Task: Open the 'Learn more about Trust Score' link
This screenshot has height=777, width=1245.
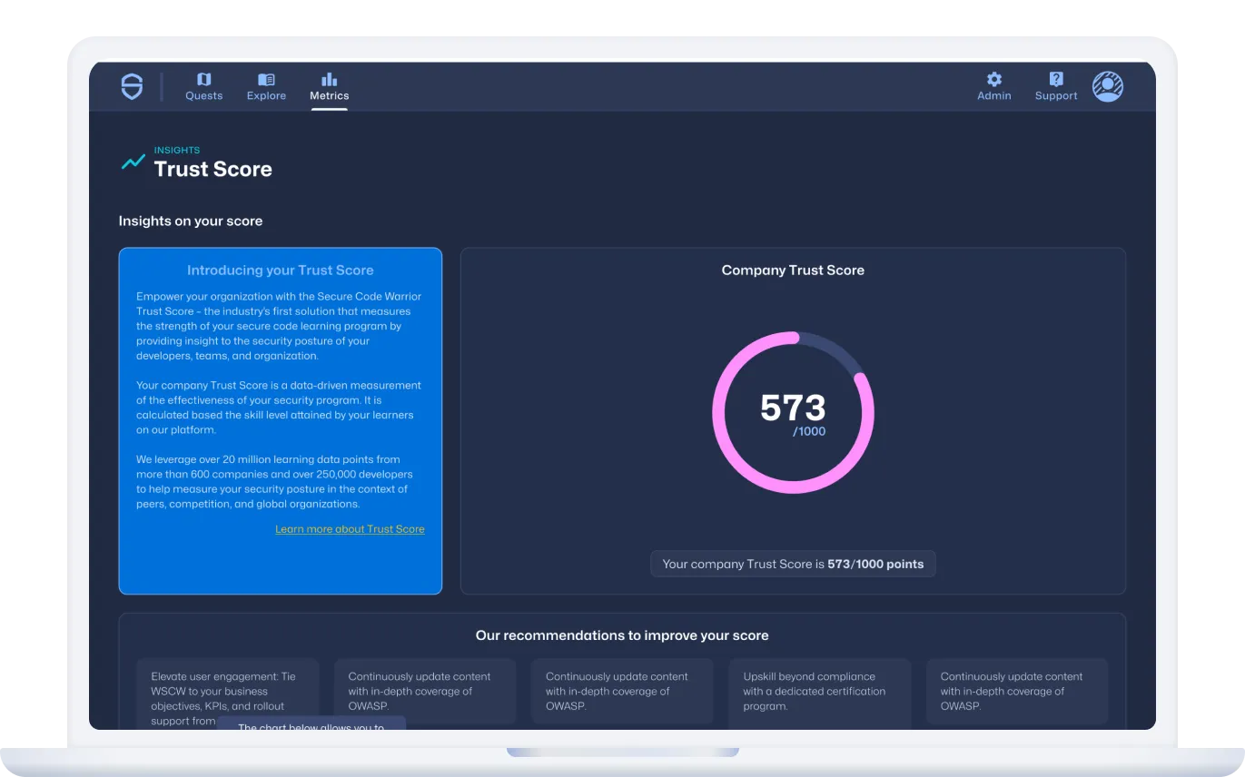Action: [350, 528]
